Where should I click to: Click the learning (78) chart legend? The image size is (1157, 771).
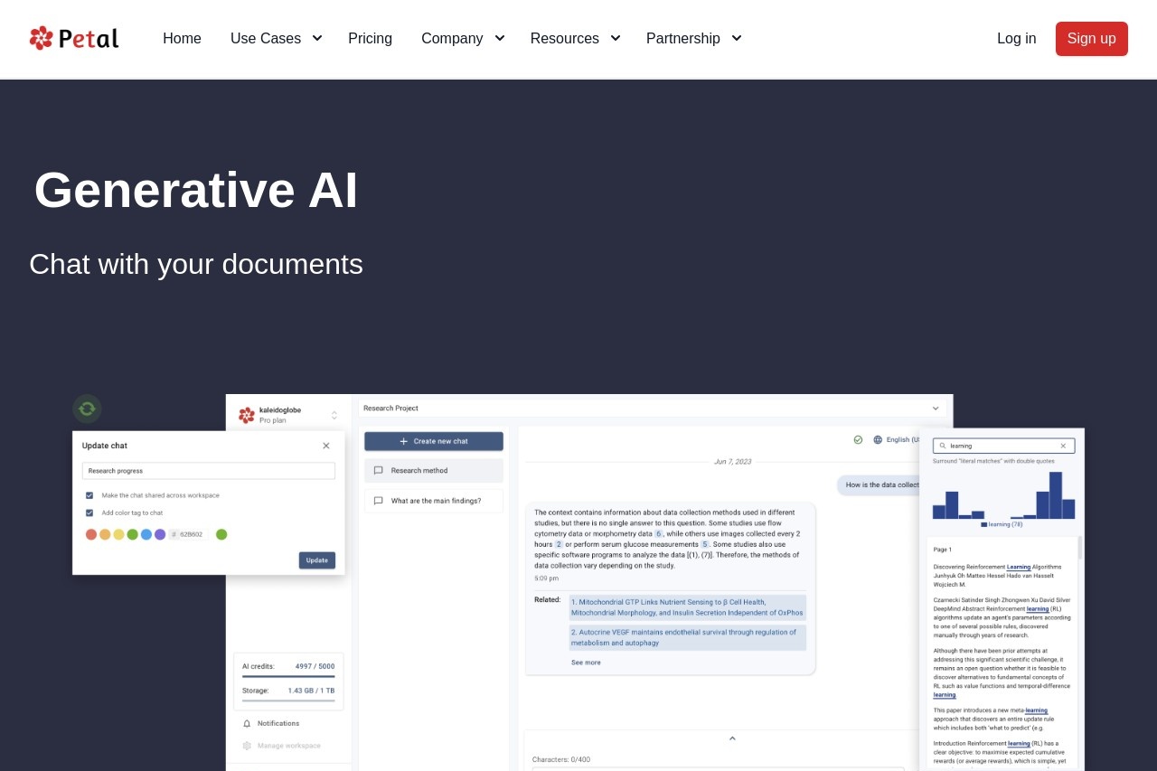tap(1002, 524)
